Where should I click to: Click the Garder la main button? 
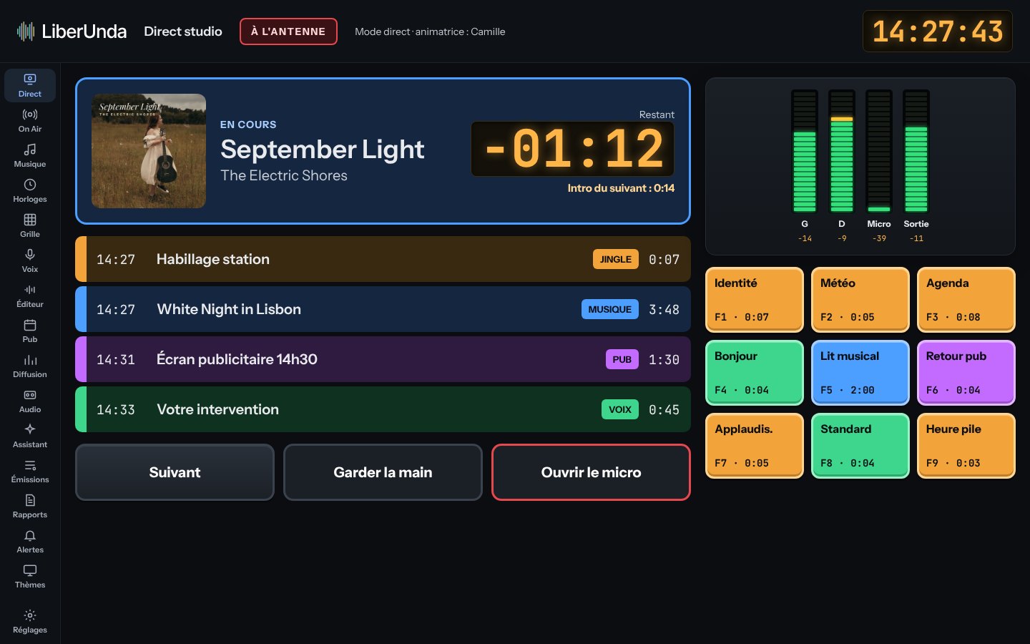383,472
